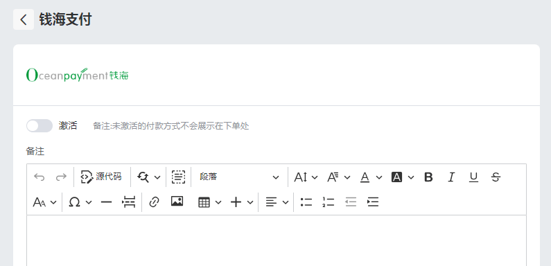Open 源代码 source code view
This screenshot has width=551, height=266.
pyautogui.click(x=101, y=177)
